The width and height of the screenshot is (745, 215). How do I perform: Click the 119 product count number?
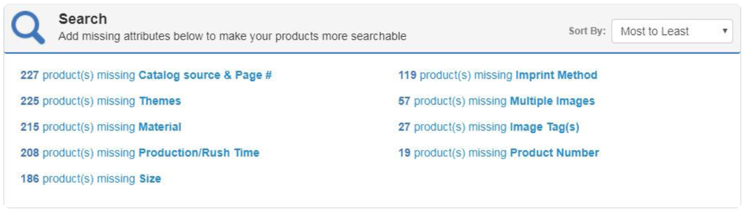pos(407,75)
